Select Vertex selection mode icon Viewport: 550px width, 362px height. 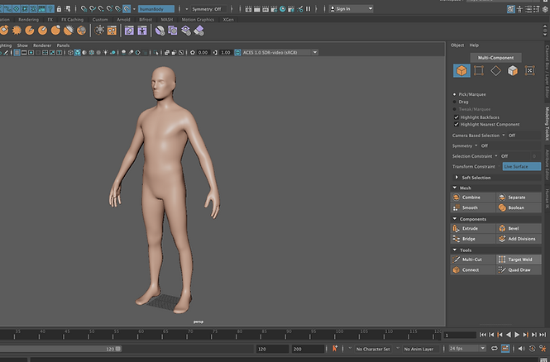pyautogui.click(x=478, y=70)
